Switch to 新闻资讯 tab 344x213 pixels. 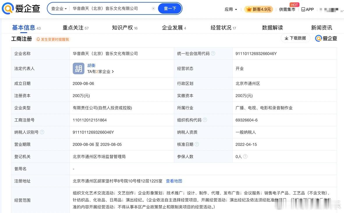[321, 28]
